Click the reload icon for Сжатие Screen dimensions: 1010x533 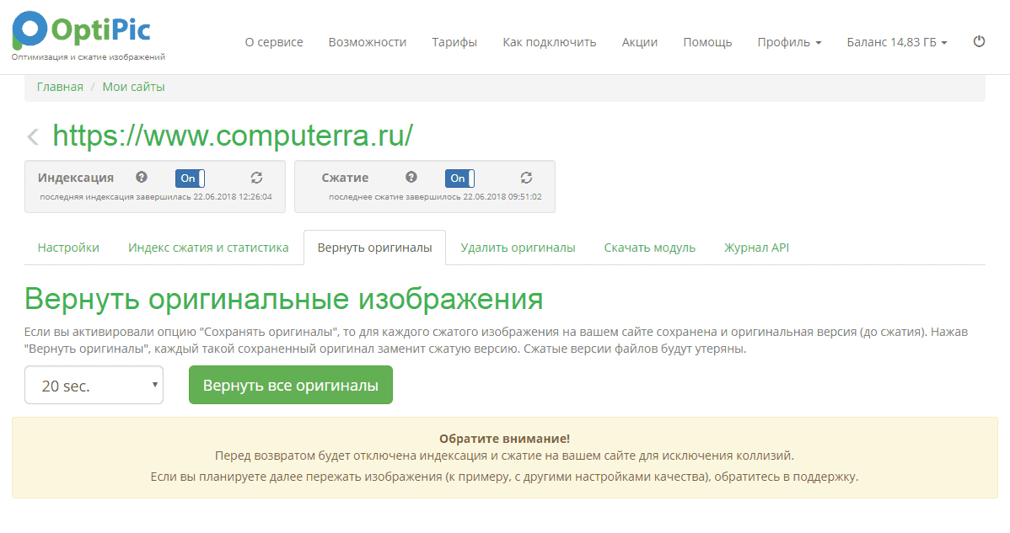(527, 178)
